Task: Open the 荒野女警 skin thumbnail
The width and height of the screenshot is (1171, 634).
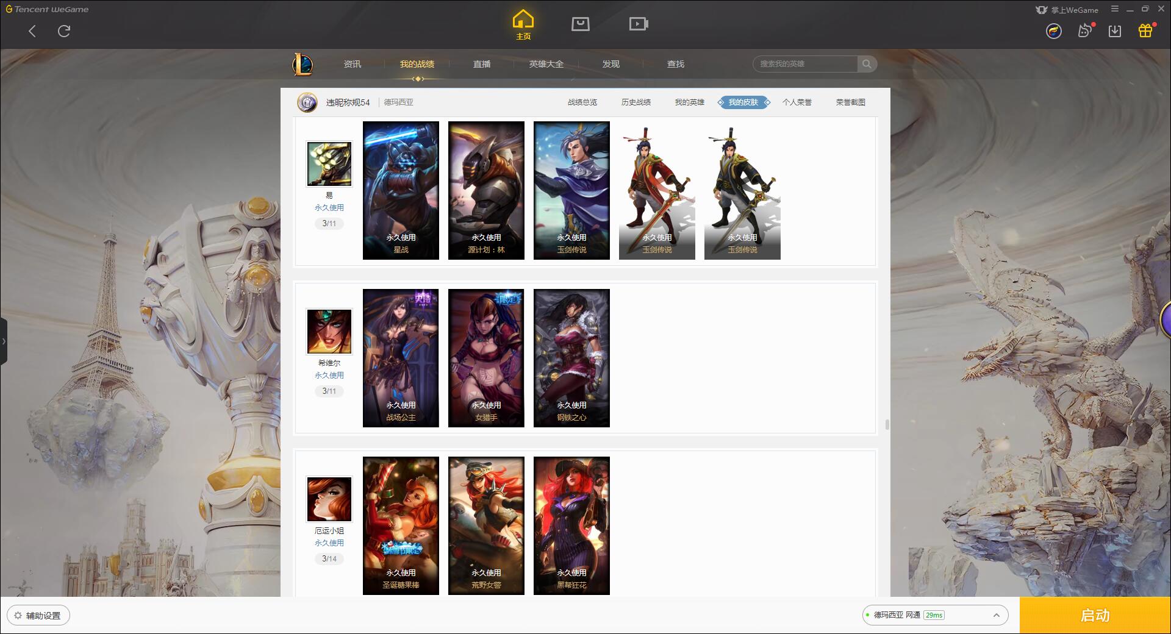Action: [486, 525]
